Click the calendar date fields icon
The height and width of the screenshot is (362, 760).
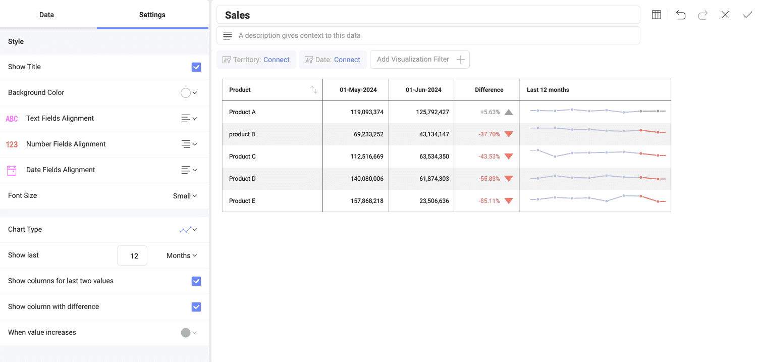pyautogui.click(x=12, y=170)
